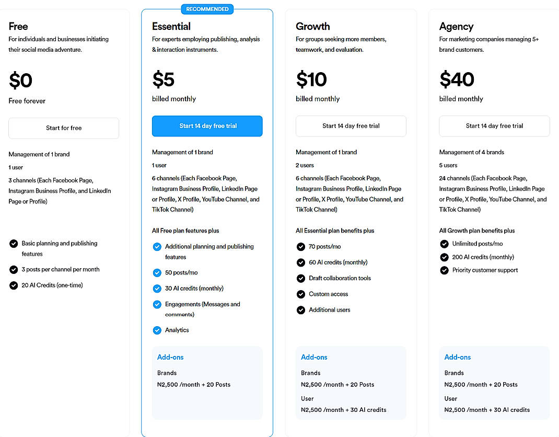Click the checkmark icon beside Basic planning features
This screenshot has width=559, height=437.
(x=13, y=244)
